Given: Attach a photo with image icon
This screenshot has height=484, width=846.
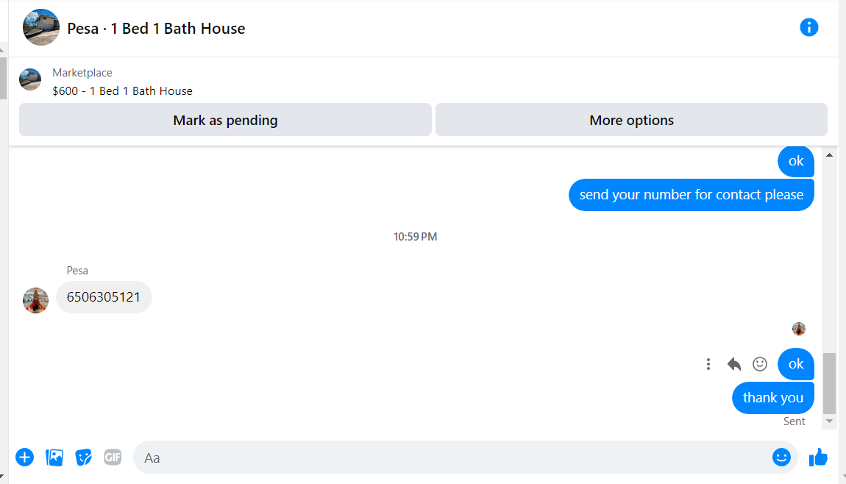Looking at the screenshot, I should (x=54, y=458).
